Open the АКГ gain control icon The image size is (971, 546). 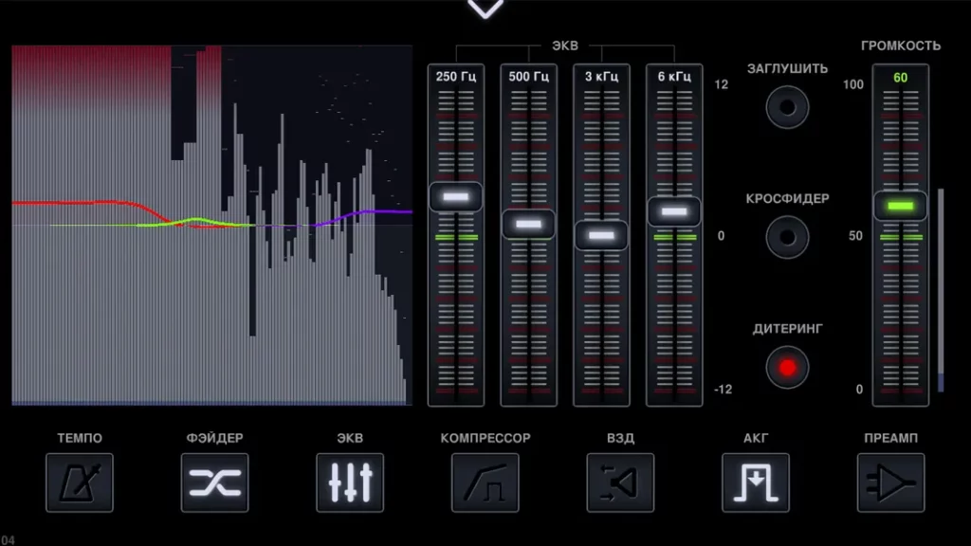tap(756, 482)
